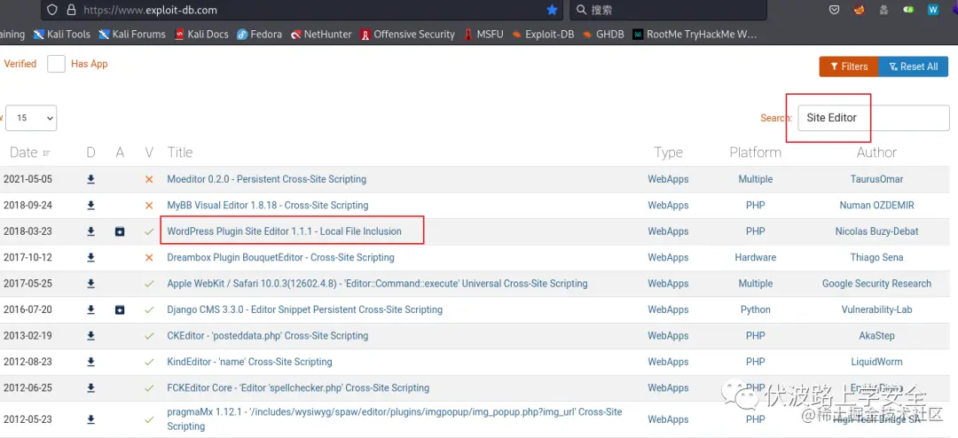This screenshot has height=438, width=958.
Task: Click the orange Filters button
Action: [849, 66]
